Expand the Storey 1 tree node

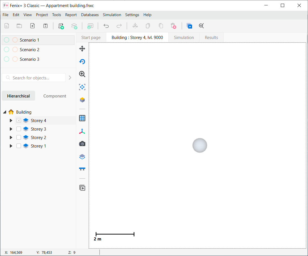(x=11, y=146)
